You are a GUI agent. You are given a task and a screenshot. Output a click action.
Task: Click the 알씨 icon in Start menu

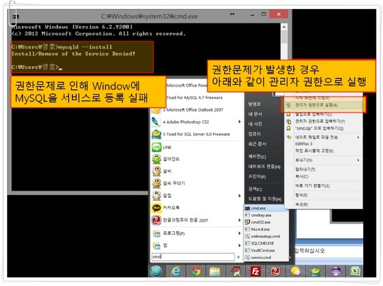coord(156,171)
